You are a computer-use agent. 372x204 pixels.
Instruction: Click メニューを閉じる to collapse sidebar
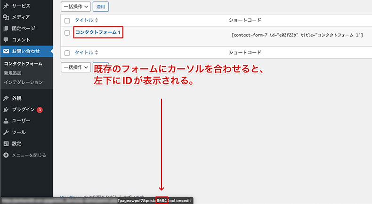29,155
